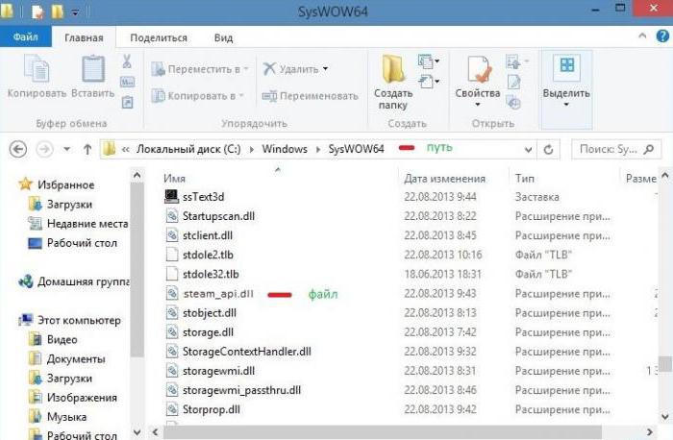Screen dimensions: 673x440
Task: Click the Cut scissors icon
Action: (x=127, y=61)
